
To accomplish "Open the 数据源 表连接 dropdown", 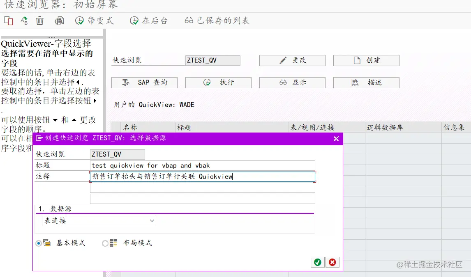I will click(99, 221).
